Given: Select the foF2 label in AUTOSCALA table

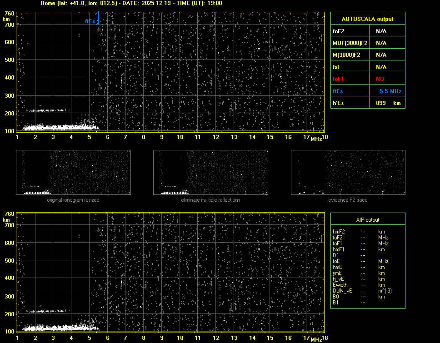Looking at the screenshot, I should pyautogui.click(x=339, y=31).
